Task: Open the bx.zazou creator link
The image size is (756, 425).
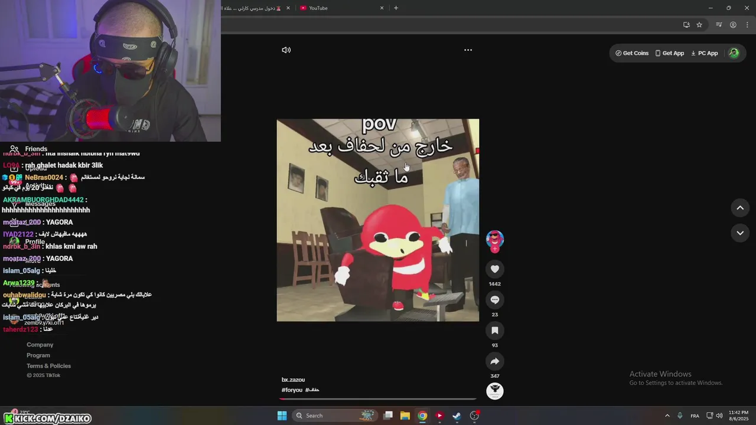Action: (293, 380)
